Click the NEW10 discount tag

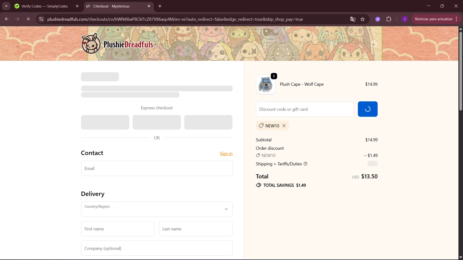tap(272, 126)
